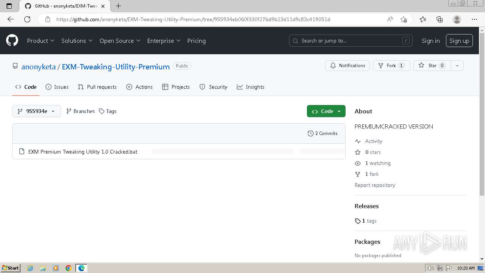
Task: Click Report repository link
Action: [375, 185]
